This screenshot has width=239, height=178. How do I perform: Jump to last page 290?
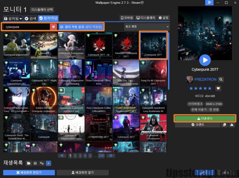[101, 155]
